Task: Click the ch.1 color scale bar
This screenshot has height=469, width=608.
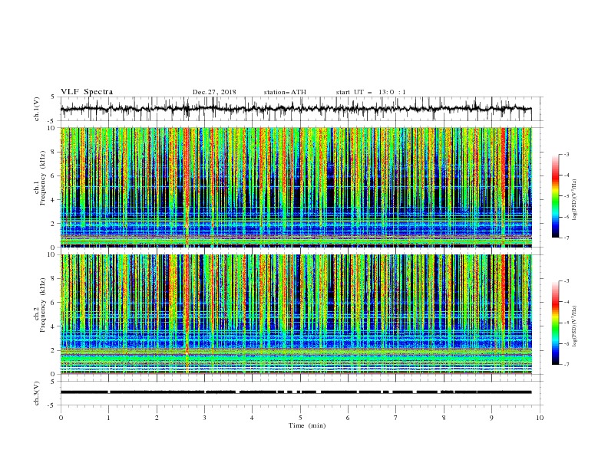Action: 556,196
